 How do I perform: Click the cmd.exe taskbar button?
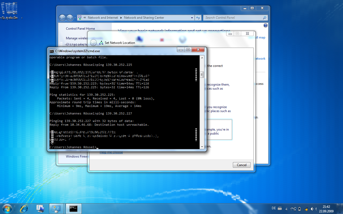[73, 208]
